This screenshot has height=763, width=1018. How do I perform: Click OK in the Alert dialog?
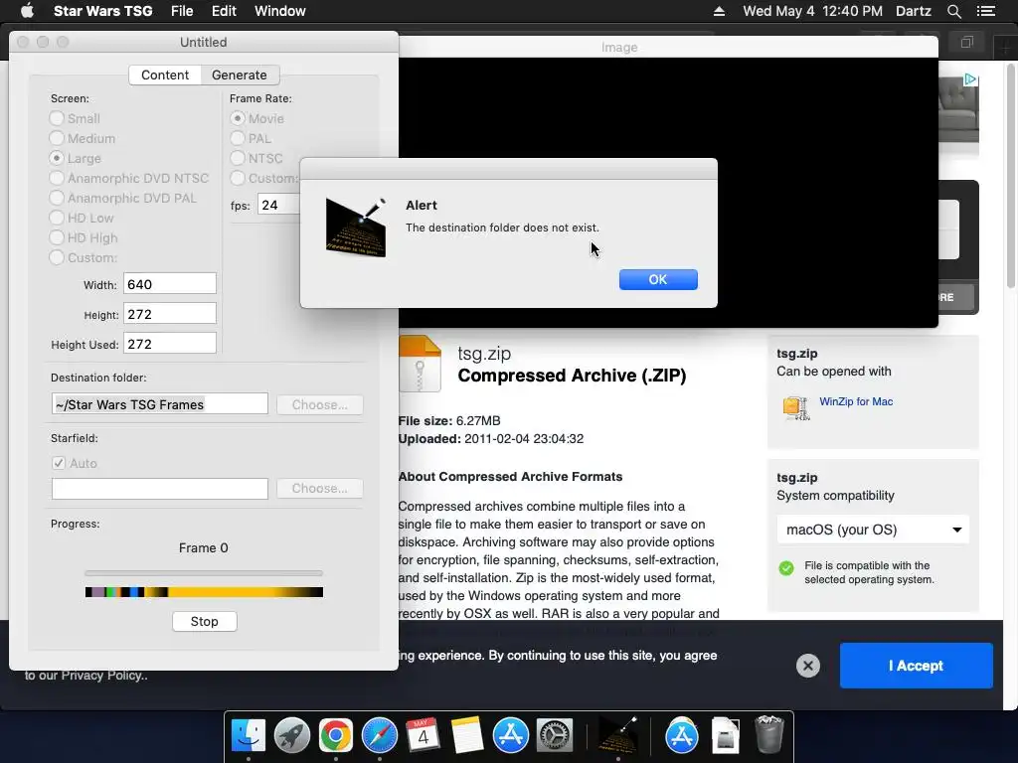[x=658, y=279]
